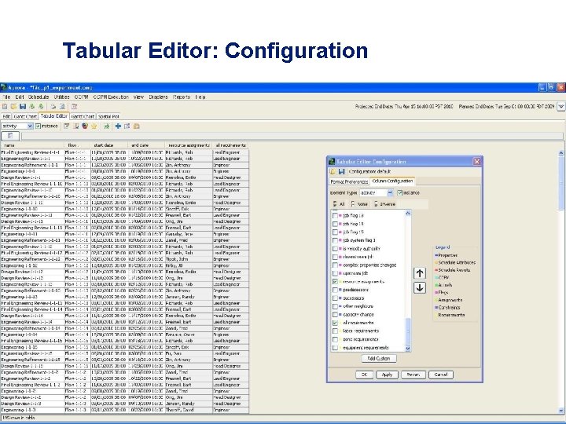Click the name column header
Viewport: 566px width, 424px height.
click(x=32, y=145)
